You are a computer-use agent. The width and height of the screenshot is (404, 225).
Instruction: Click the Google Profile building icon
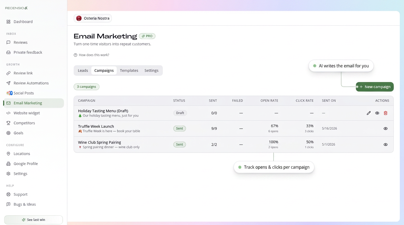click(9, 164)
